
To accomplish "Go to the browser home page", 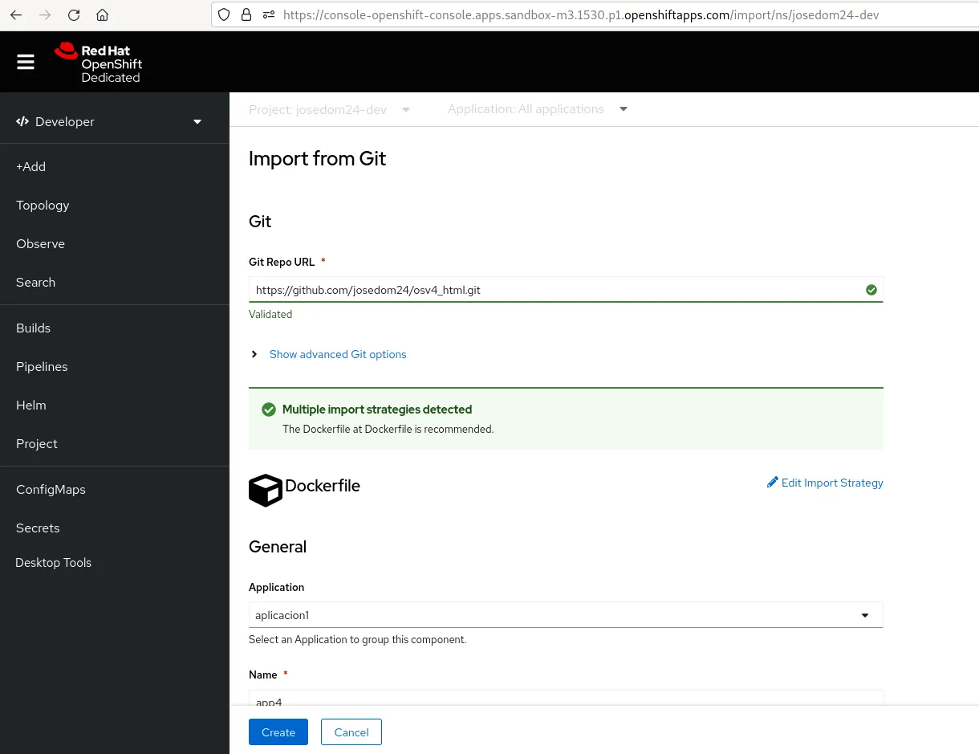I will pos(102,14).
